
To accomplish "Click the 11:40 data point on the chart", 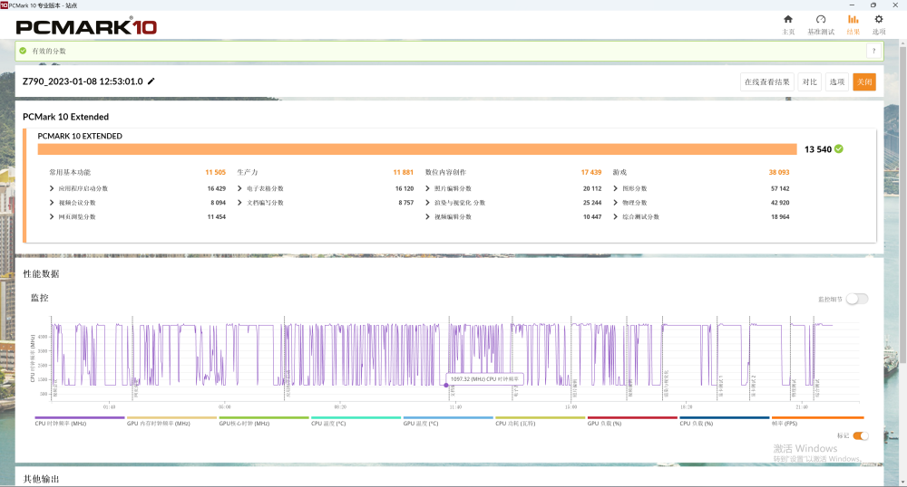I will coord(445,385).
